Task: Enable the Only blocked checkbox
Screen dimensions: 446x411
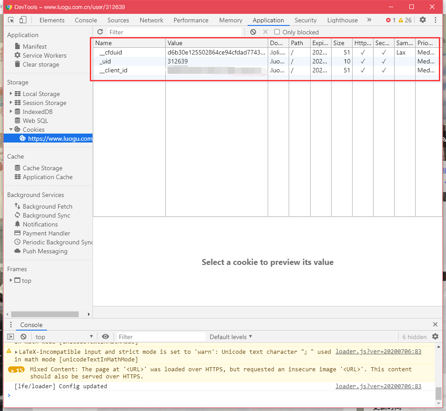Action: click(x=277, y=32)
